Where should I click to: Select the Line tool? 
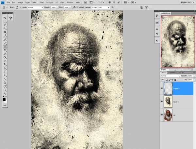click(x=5, y=79)
